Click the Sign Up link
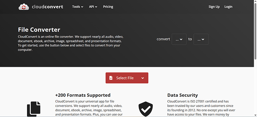The height and width of the screenshot is (117, 257). coord(214,7)
